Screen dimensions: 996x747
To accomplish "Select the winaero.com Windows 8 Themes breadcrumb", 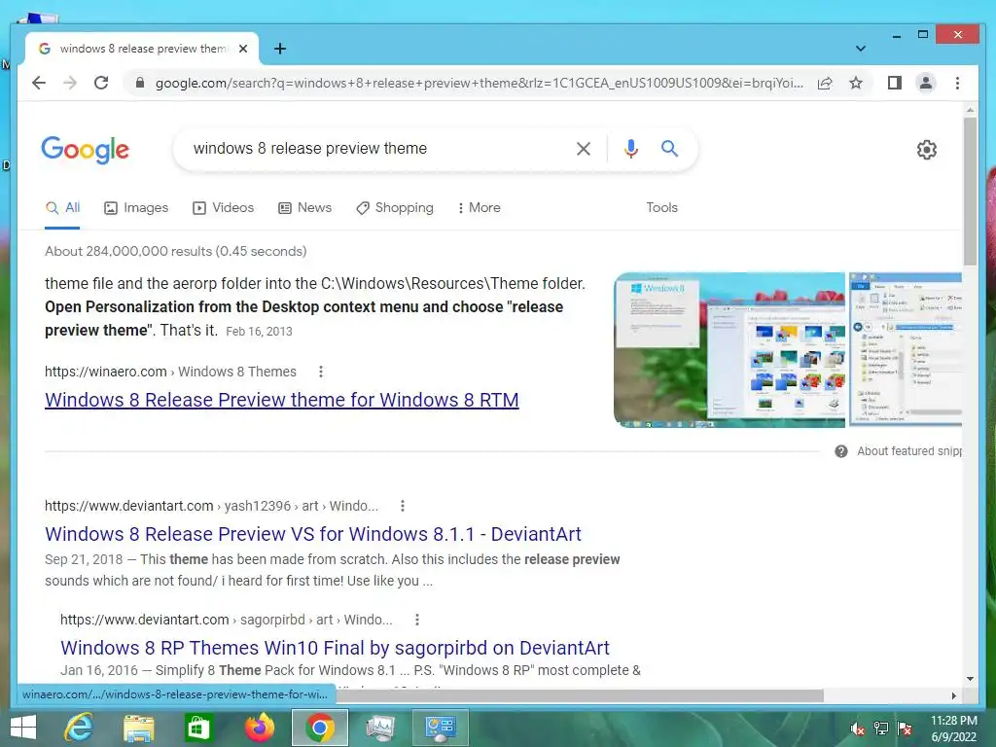I will (x=170, y=372).
